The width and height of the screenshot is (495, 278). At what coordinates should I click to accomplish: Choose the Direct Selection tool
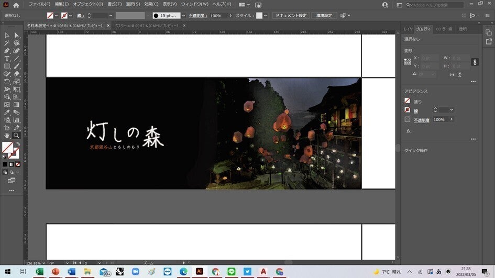coord(17,35)
